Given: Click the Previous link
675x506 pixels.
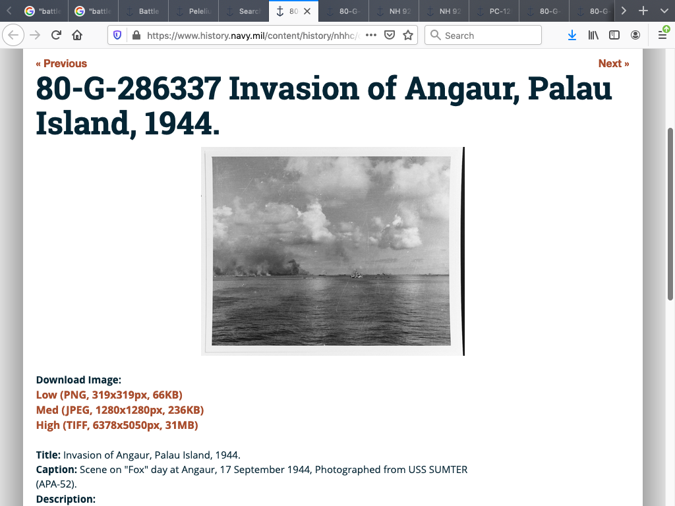Looking at the screenshot, I should (61, 63).
